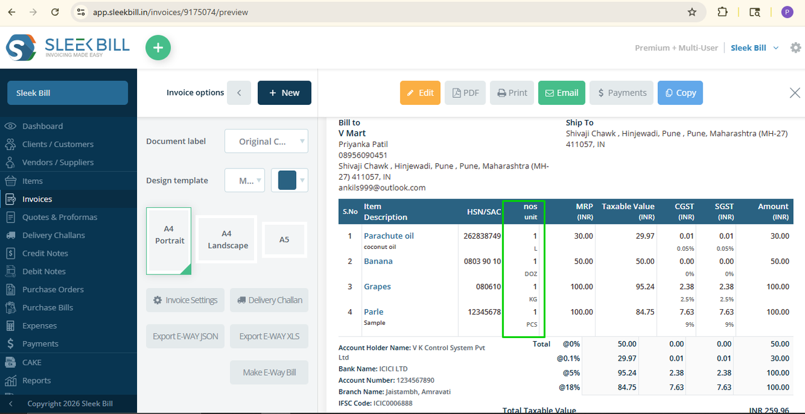805x414 pixels.
Task: Click the Invoices sidebar icon
Action: [10, 199]
